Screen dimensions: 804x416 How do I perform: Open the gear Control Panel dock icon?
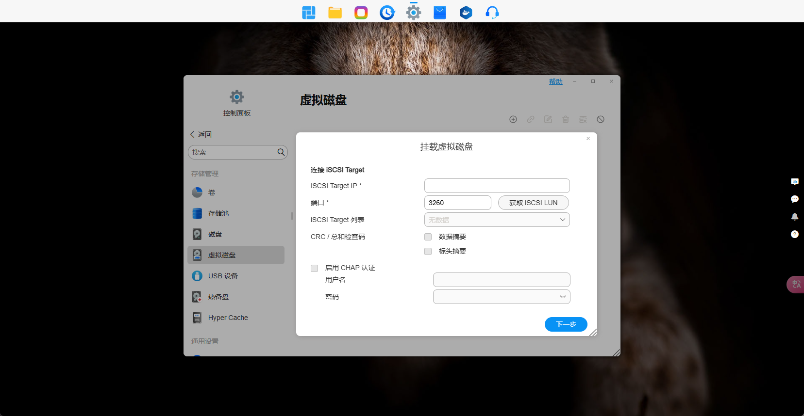pyautogui.click(x=414, y=13)
